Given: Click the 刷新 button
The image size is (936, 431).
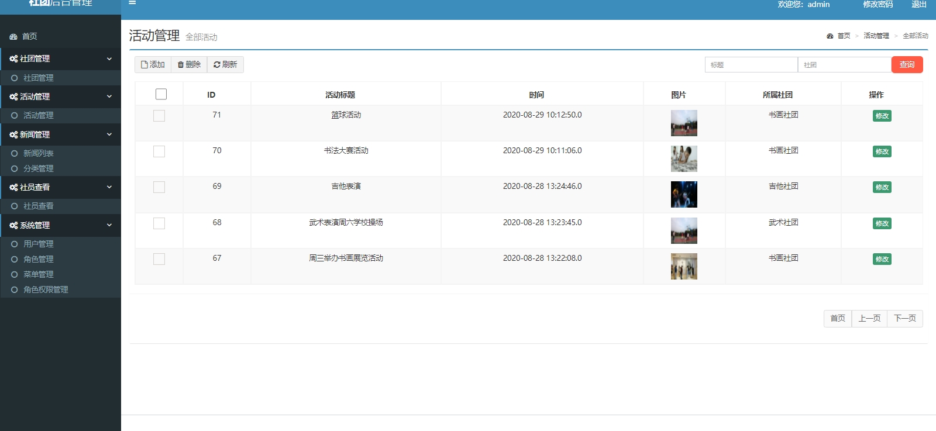Looking at the screenshot, I should pyautogui.click(x=225, y=64).
